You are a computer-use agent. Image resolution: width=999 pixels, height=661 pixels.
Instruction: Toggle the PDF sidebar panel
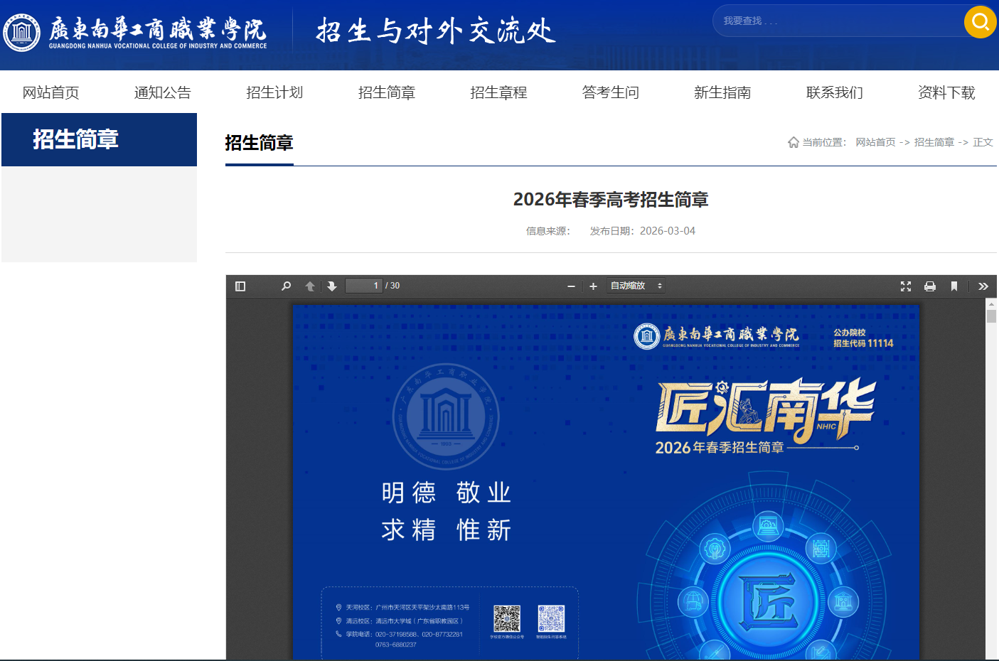pos(240,286)
